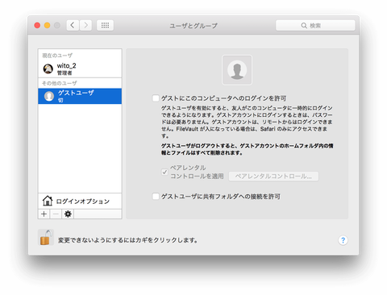The image size is (387, 295).
Task: Open ログインオプション in sidebar
Action: coord(80,201)
